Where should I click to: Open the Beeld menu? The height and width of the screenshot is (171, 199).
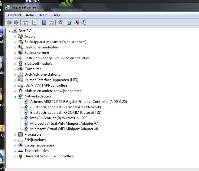43,15
